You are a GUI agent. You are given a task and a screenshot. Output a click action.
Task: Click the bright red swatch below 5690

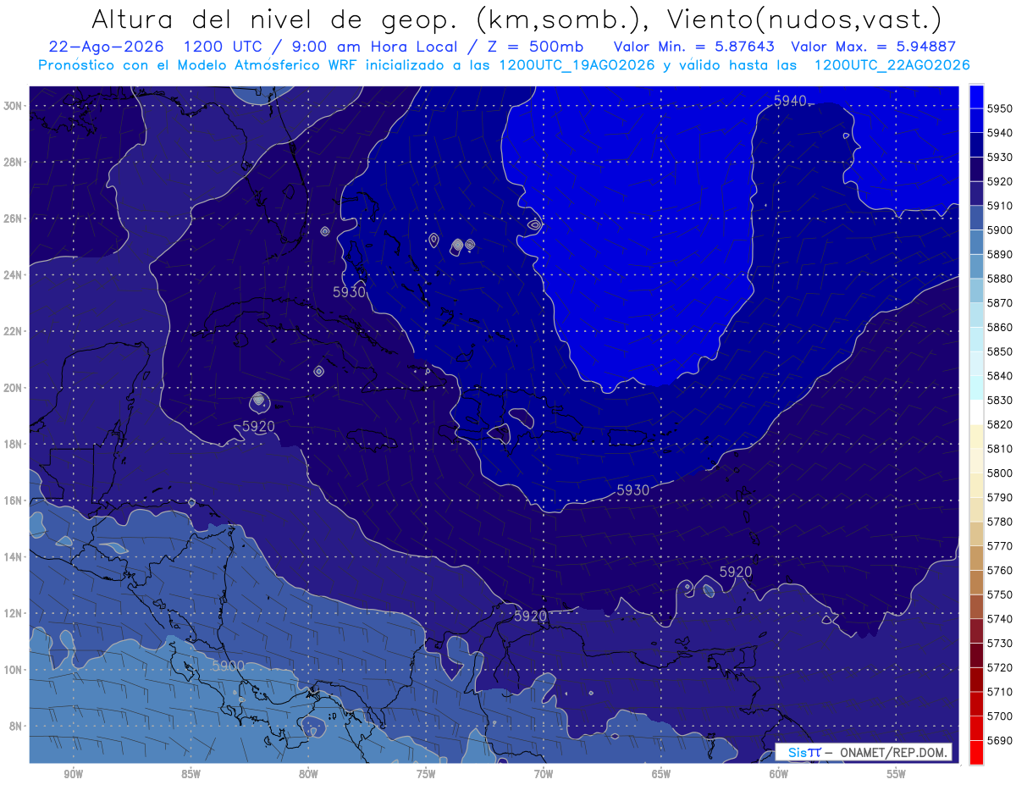coord(976,752)
